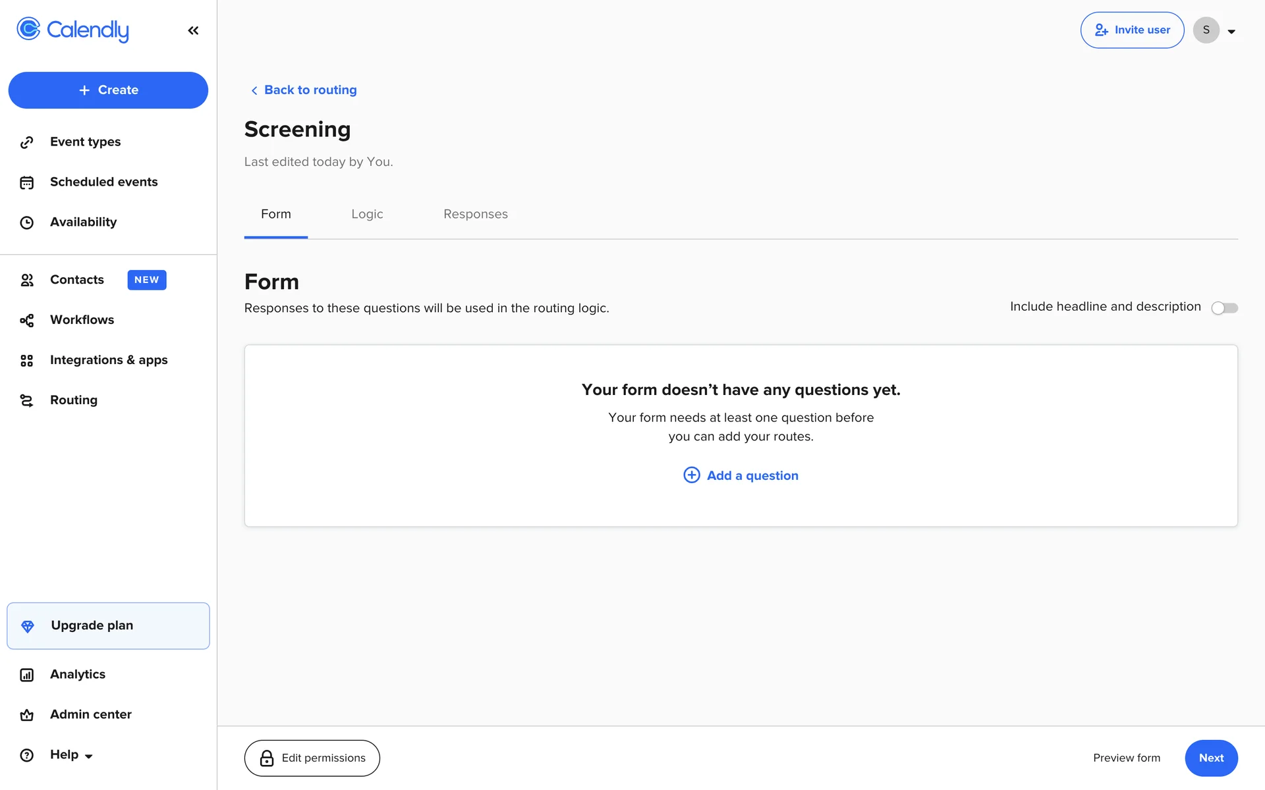Viewport: 1265px width, 790px height.
Task: Click Add a question link
Action: 741,475
